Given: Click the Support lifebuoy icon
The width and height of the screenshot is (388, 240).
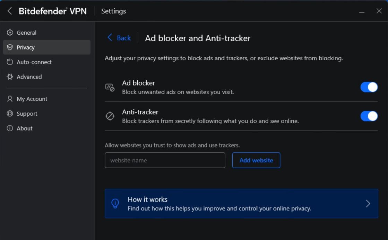Looking at the screenshot, I should [10, 114].
